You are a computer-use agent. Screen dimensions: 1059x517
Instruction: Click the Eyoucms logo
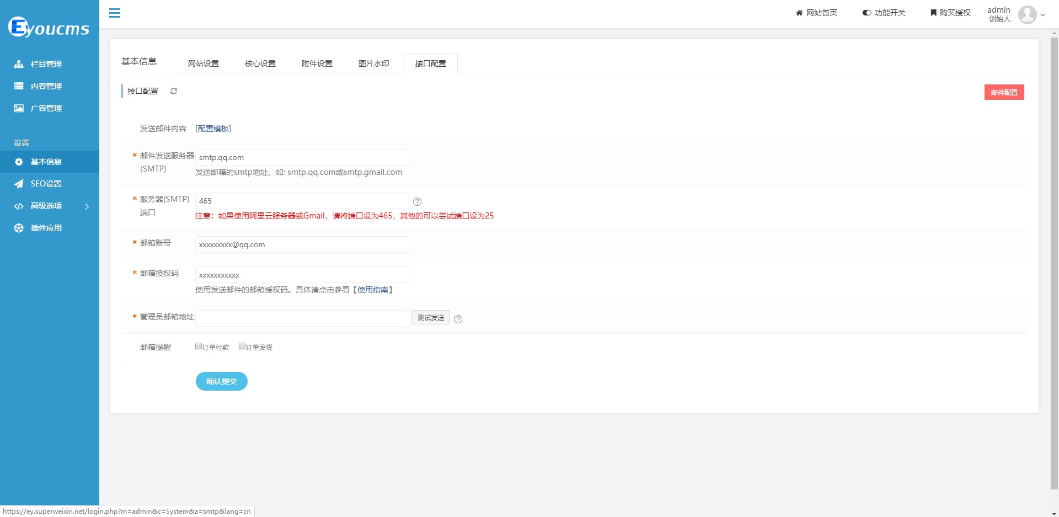[x=49, y=27]
